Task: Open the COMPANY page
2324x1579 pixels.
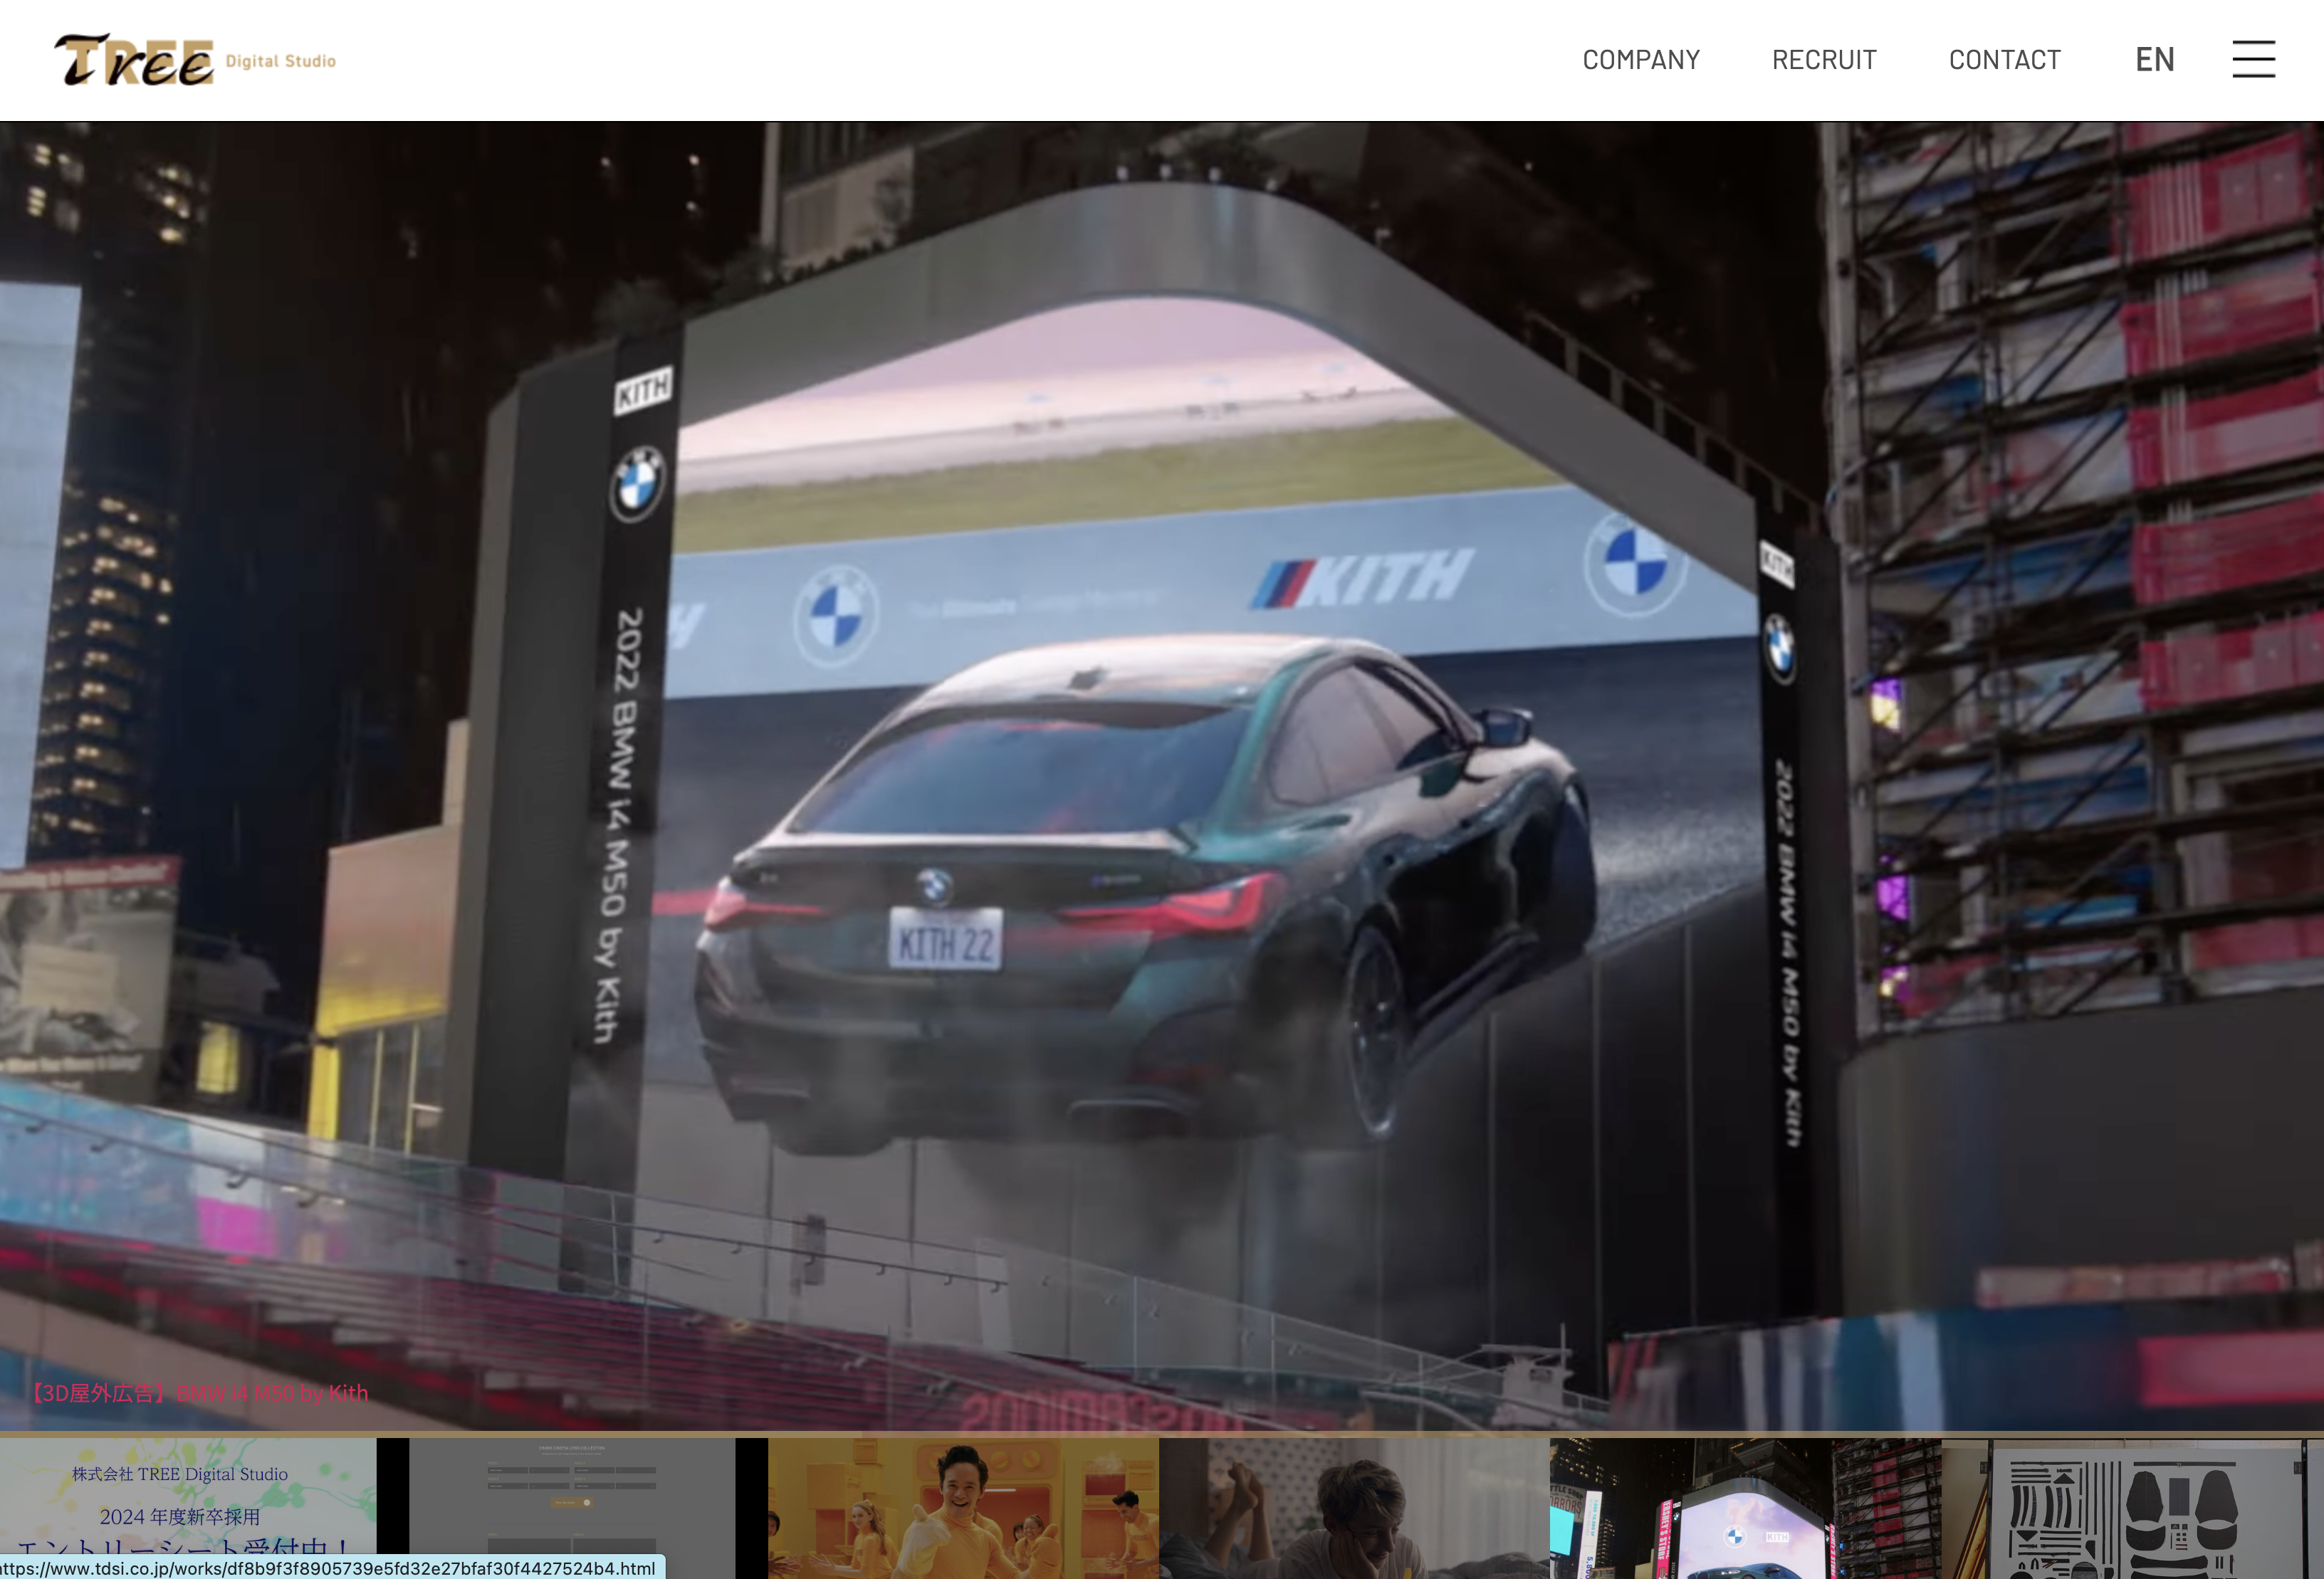Action: click(x=1641, y=60)
